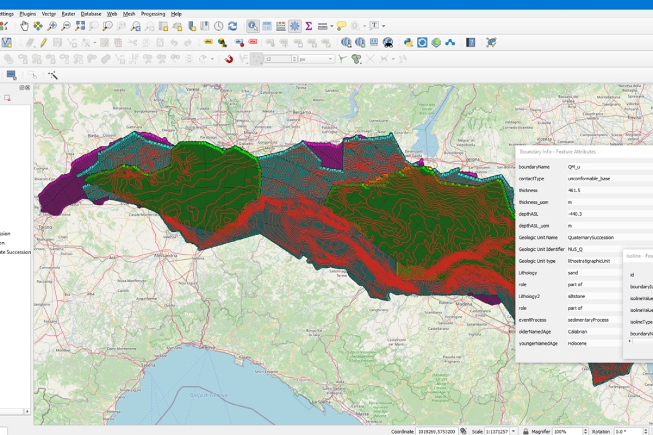Viewport: 653px width, 435px height.
Task: Activate the Identify Features tool
Action: tap(253, 26)
